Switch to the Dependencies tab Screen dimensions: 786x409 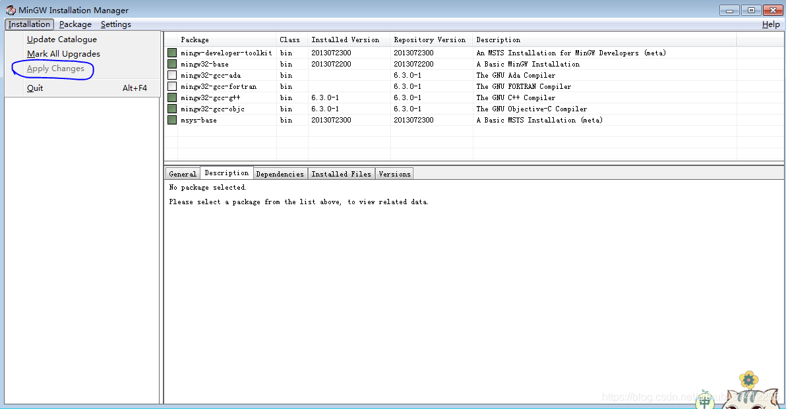point(280,174)
